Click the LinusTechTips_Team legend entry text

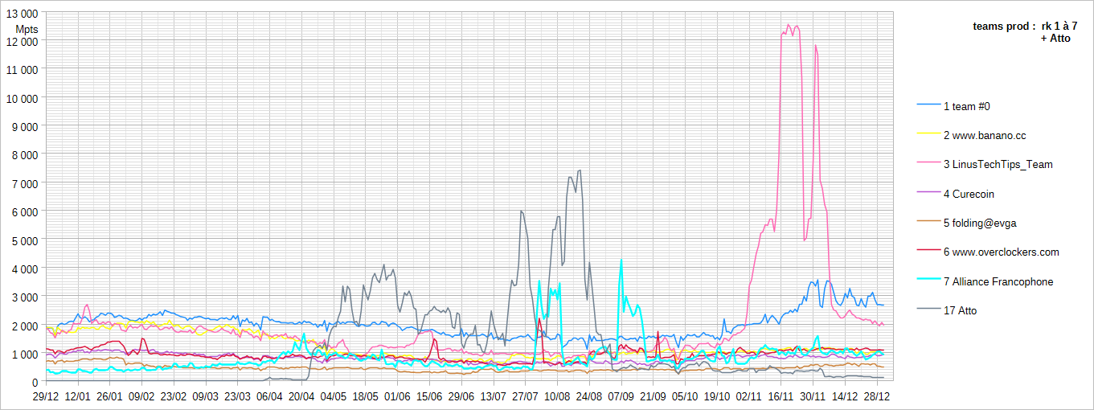click(1002, 165)
